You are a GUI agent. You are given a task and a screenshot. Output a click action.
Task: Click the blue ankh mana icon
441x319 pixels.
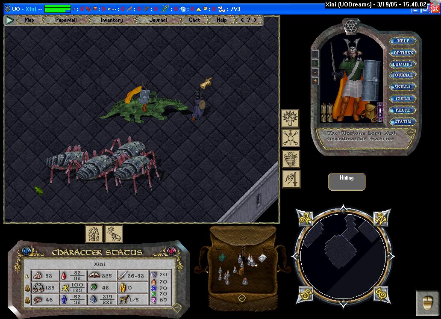tap(64, 300)
